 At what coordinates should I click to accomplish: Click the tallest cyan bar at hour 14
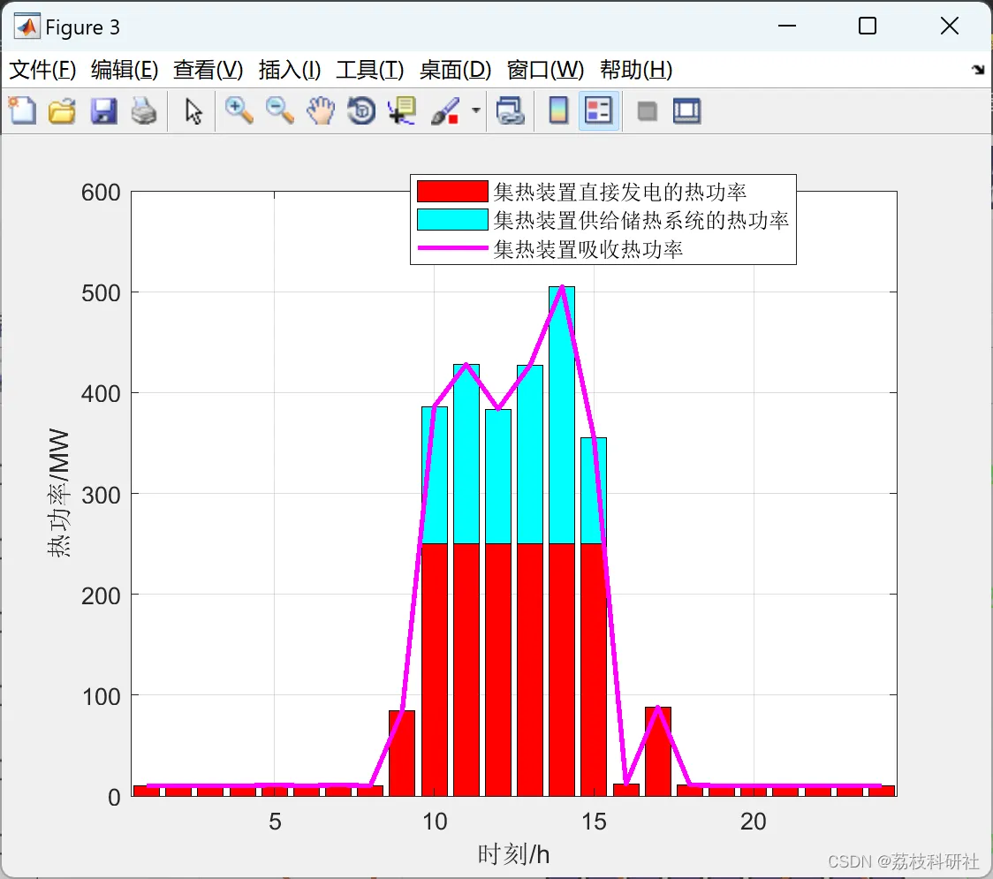coord(562,415)
